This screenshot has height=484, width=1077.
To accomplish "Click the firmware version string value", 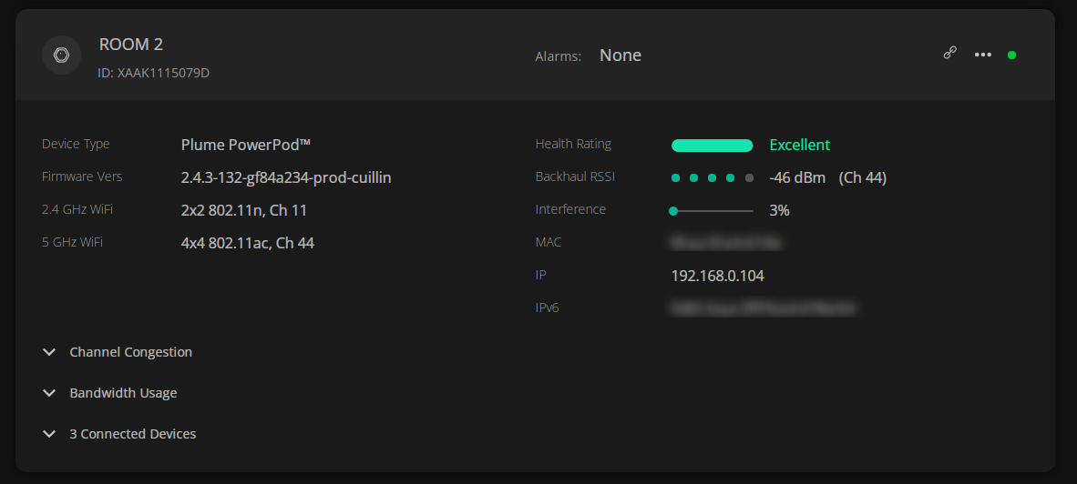I will [286, 177].
